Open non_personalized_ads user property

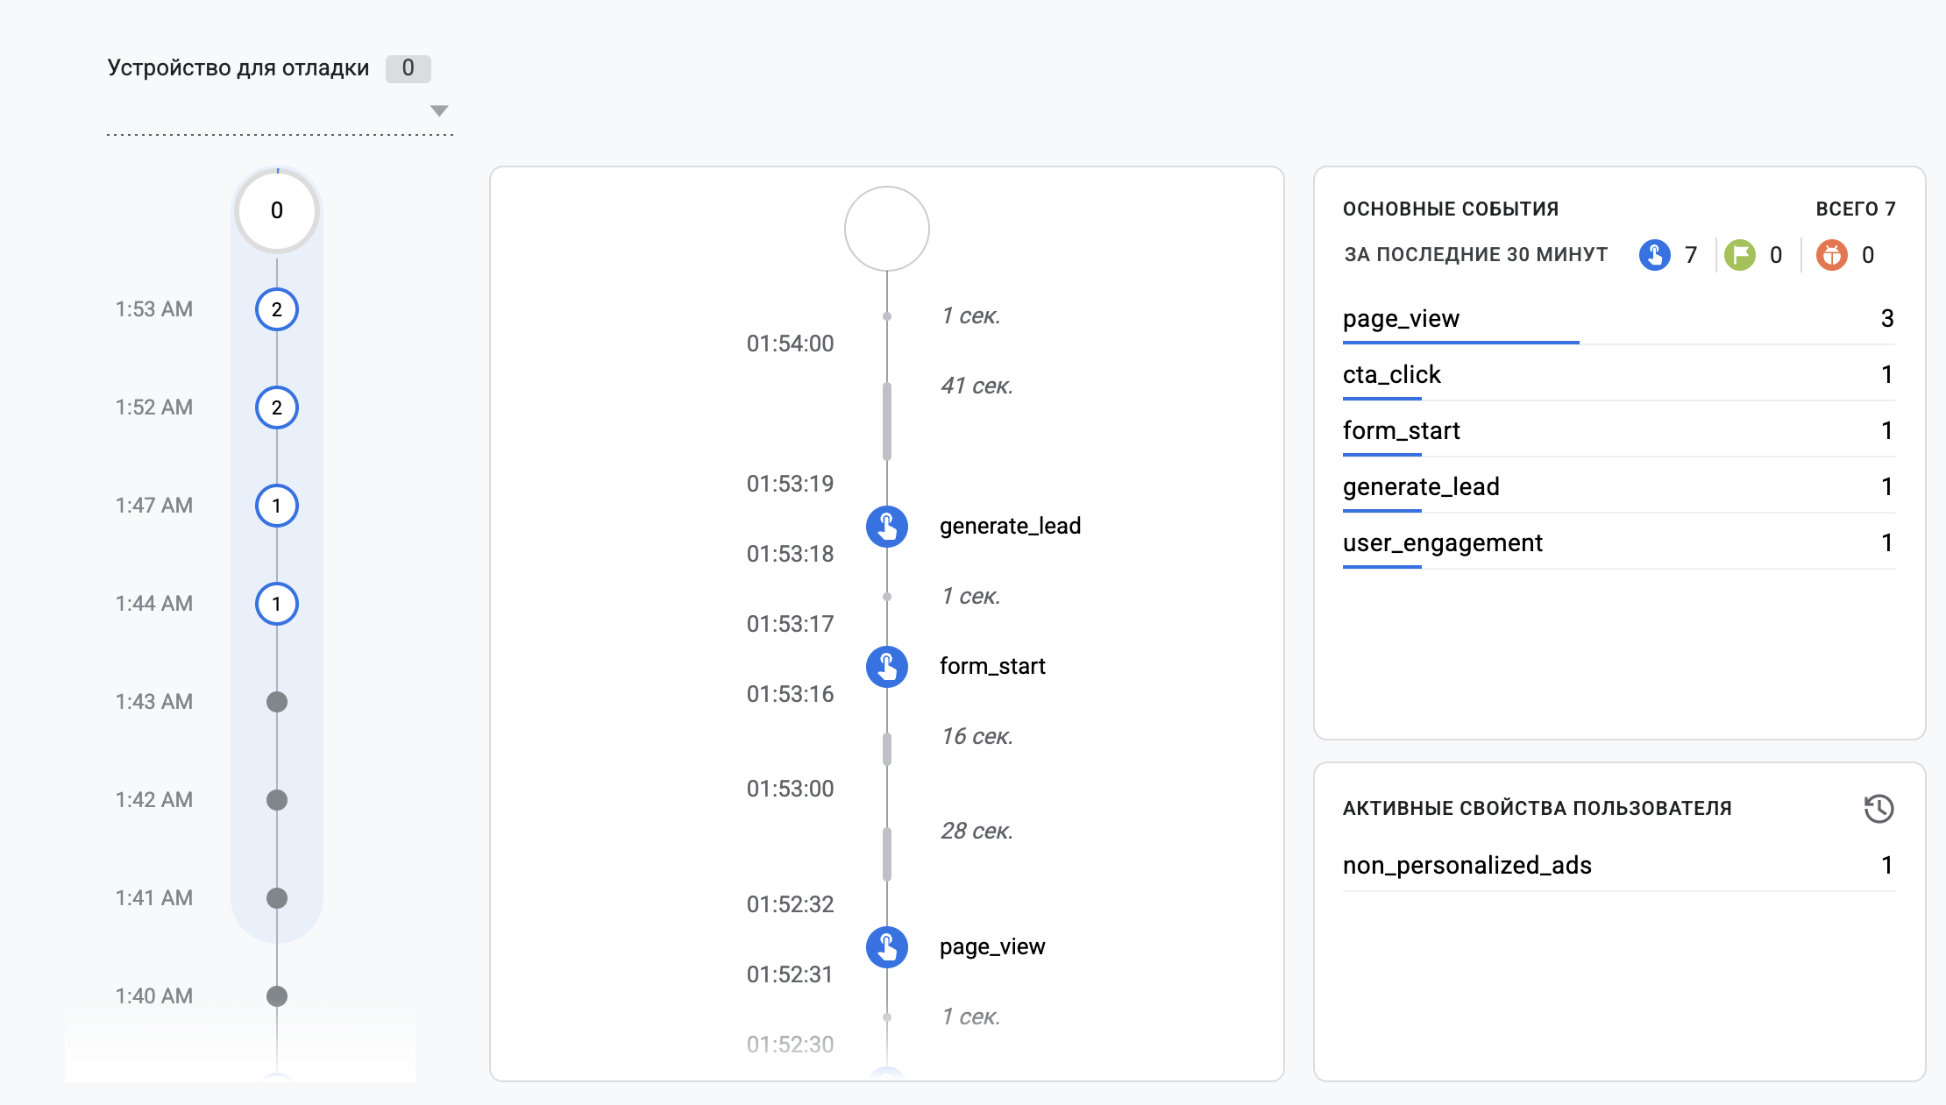1619,866
